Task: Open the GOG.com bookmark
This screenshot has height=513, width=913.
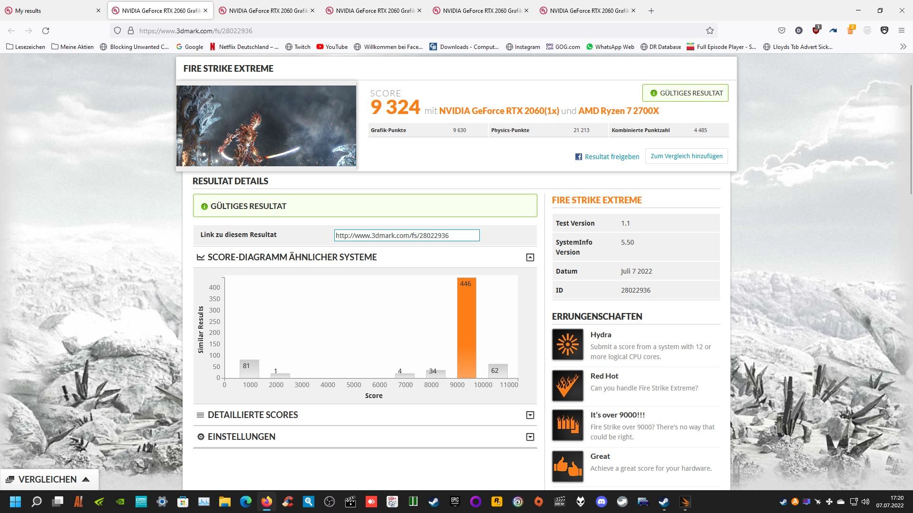Action: point(563,47)
